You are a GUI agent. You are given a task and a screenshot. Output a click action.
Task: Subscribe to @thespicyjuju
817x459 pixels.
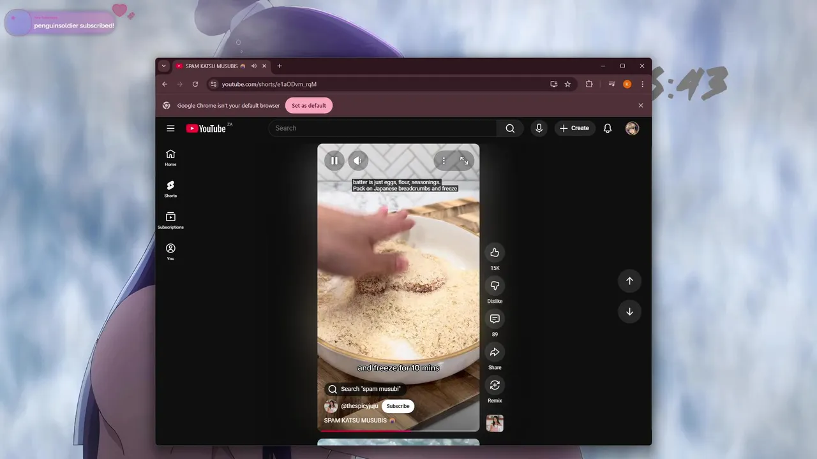tap(398, 406)
